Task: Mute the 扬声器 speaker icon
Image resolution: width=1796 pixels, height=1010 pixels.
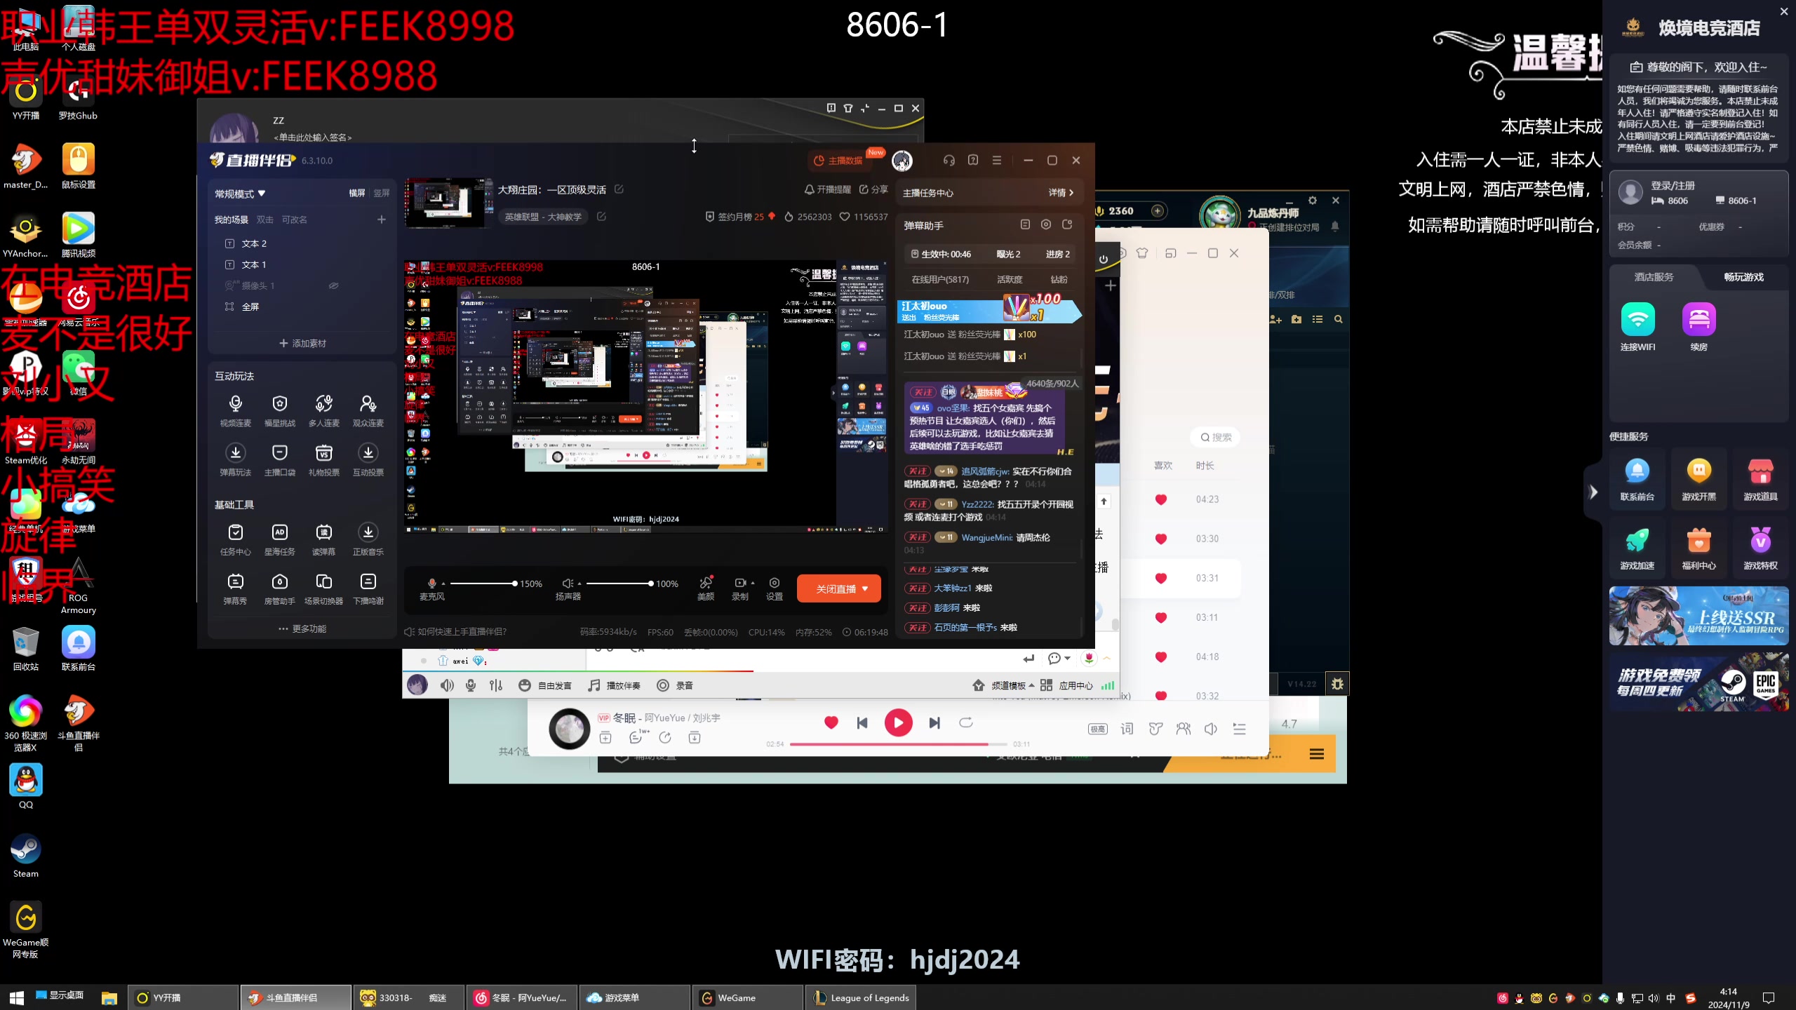Action: (x=568, y=583)
